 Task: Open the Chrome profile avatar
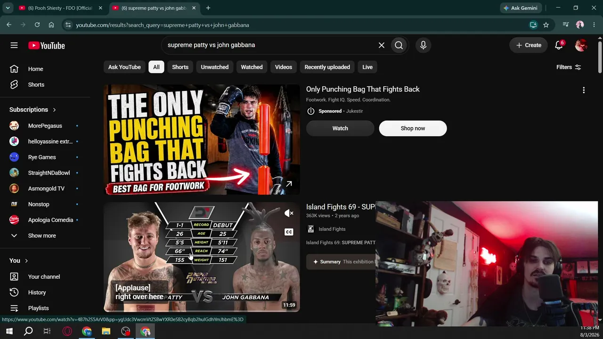click(x=580, y=25)
